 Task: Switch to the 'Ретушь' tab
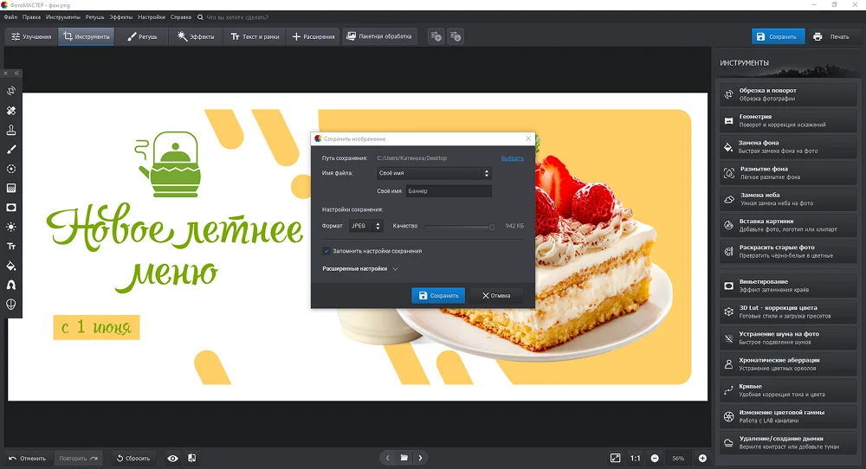[x=143, y=37]
